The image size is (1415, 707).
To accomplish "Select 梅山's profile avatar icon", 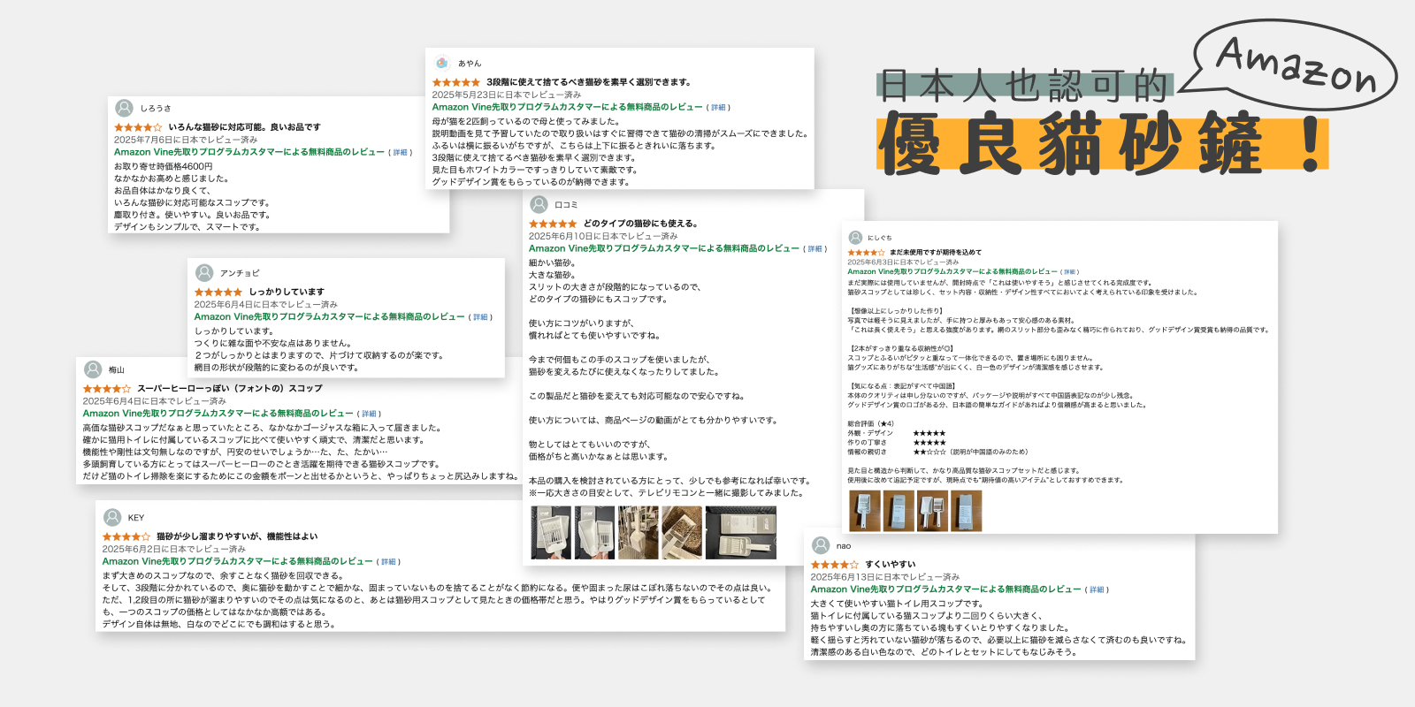I will (x=93, y=369).
